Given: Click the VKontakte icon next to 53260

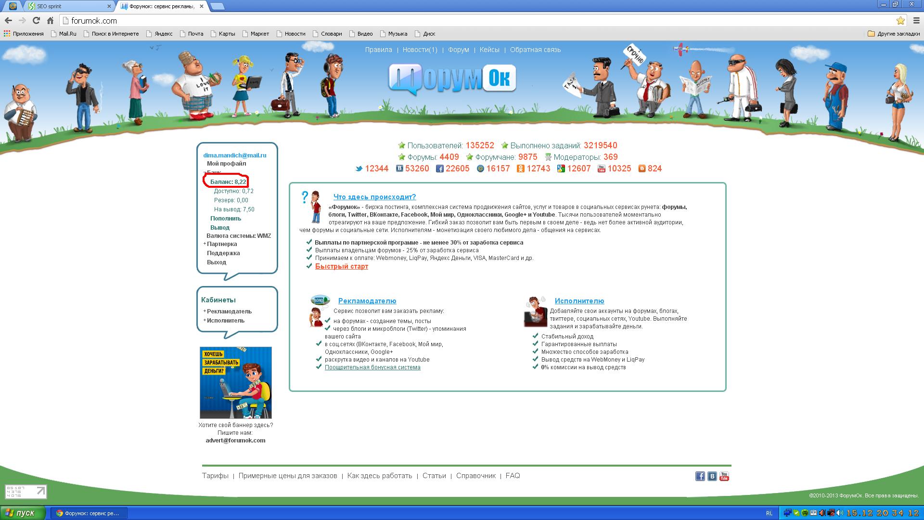Looking at the screenshot, I should click(x=399, y=169).
